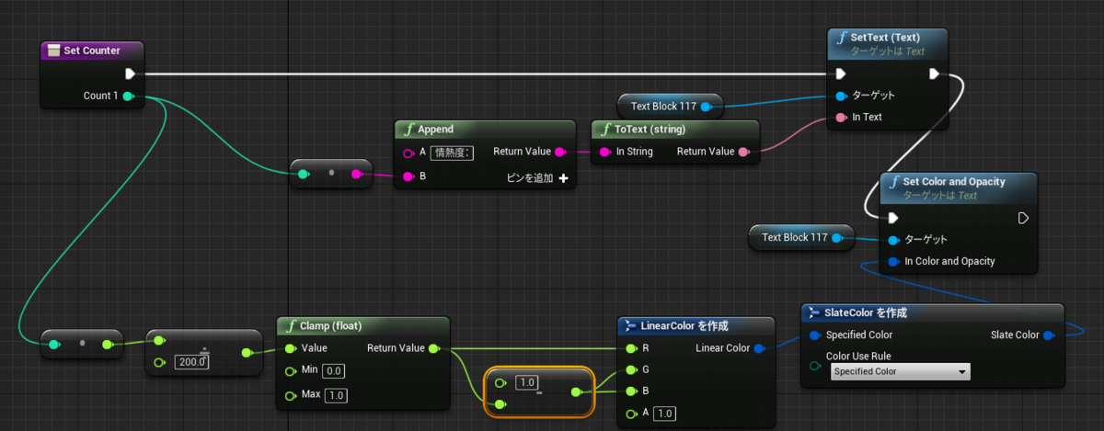Click the function icon on the Append node

coord(408,130)
